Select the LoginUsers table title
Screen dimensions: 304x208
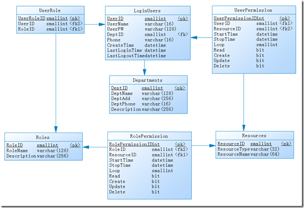point(148,10)
